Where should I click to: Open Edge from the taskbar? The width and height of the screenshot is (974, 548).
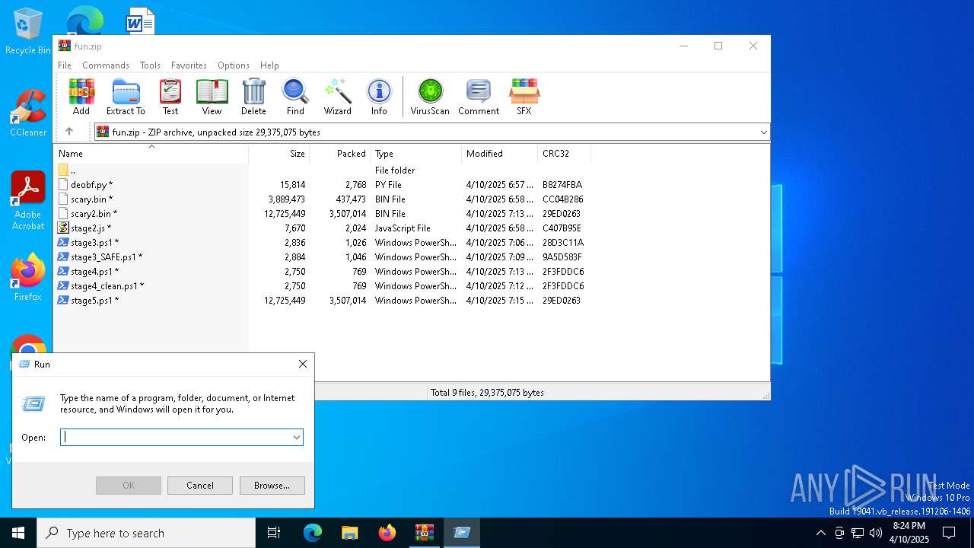tap(313, 533)
